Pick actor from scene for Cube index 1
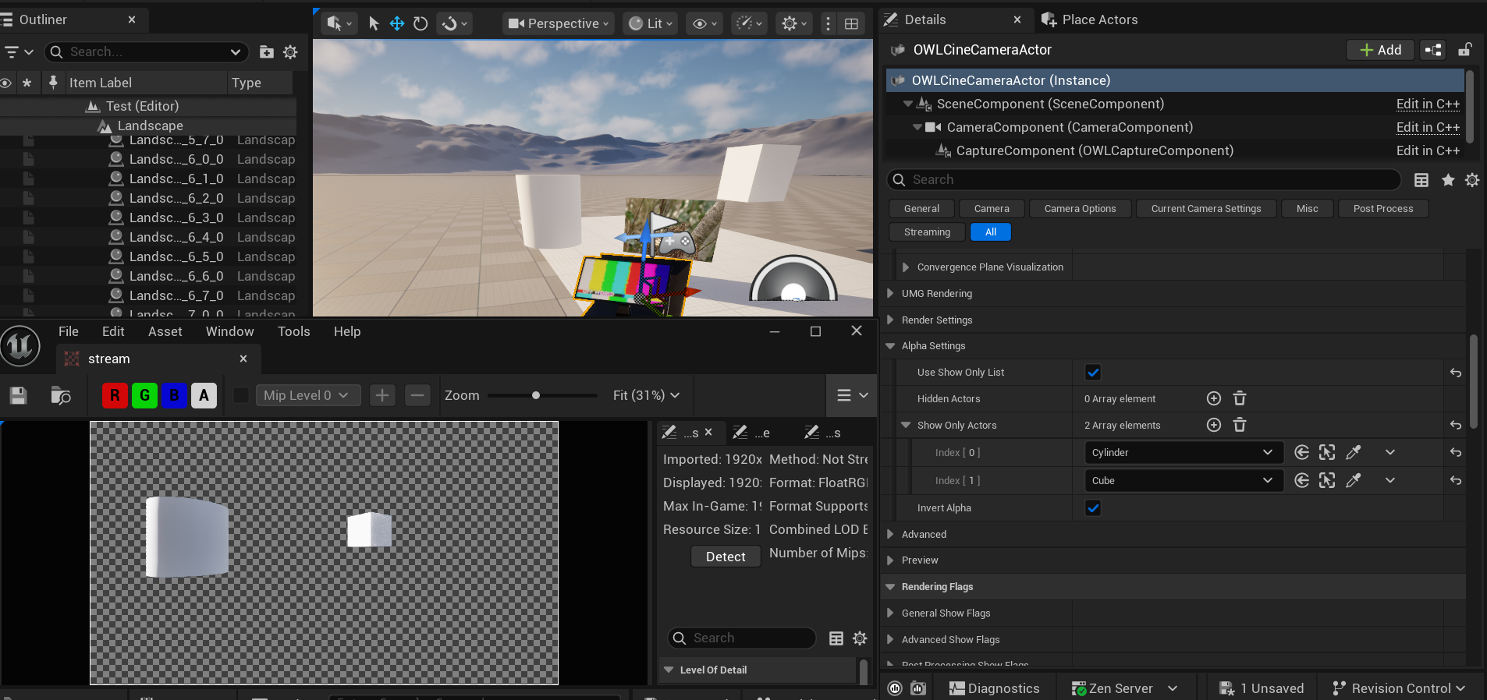 [1354, 480]
